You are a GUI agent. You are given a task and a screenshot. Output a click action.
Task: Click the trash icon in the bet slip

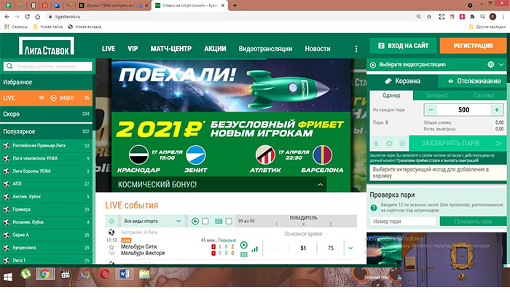tap(376, 144)
